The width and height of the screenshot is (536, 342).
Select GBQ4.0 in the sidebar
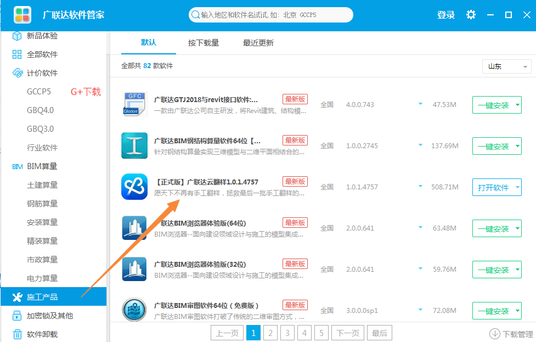pyautogui.click(x=41, y=110)
